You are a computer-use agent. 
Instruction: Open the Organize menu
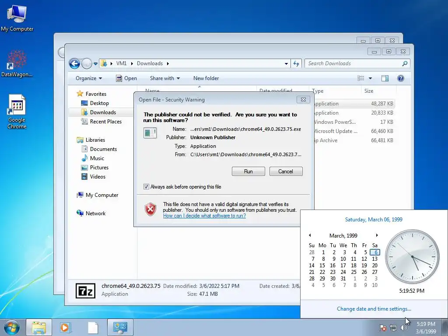[x=88, y=78]
